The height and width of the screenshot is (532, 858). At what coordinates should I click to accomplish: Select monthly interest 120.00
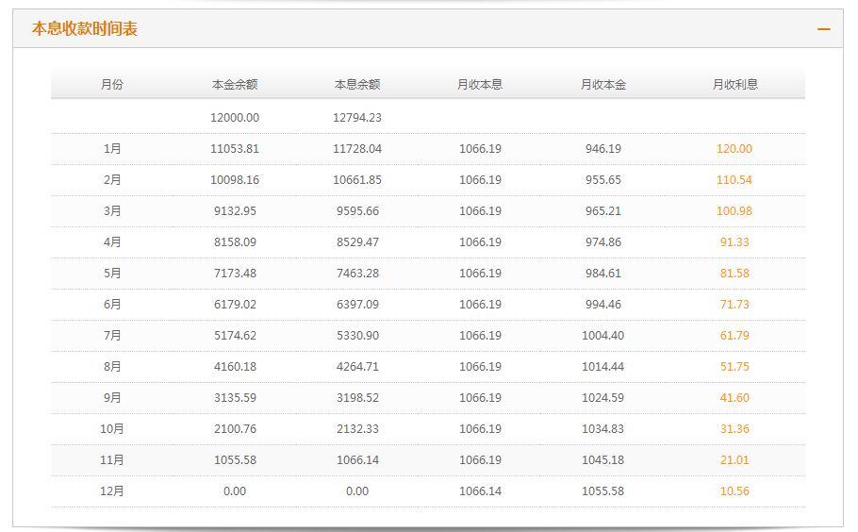click(734, 149)
